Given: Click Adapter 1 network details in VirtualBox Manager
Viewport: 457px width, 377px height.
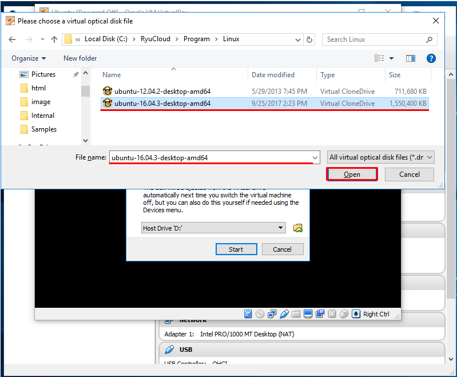Looking at the screenshot, I should (229, 334).
